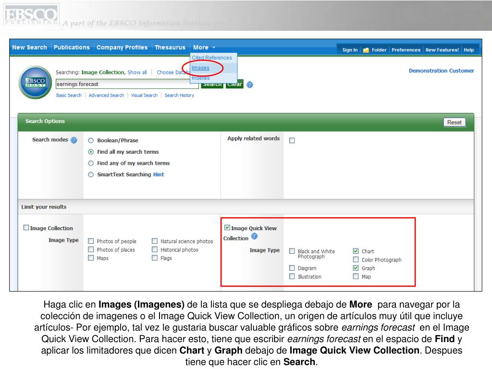Open the Folder link
Image resolution: width=492 pixels, height=369 pixels.
pos(379,50)
